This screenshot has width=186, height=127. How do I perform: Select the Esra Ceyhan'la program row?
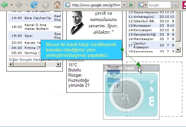34,18
